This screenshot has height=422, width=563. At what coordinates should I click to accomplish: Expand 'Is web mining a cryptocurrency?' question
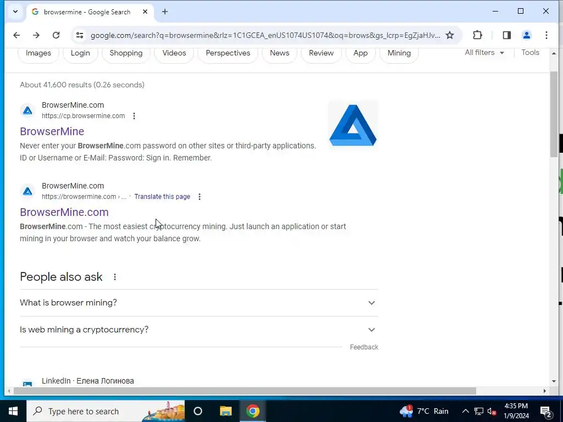199,330
